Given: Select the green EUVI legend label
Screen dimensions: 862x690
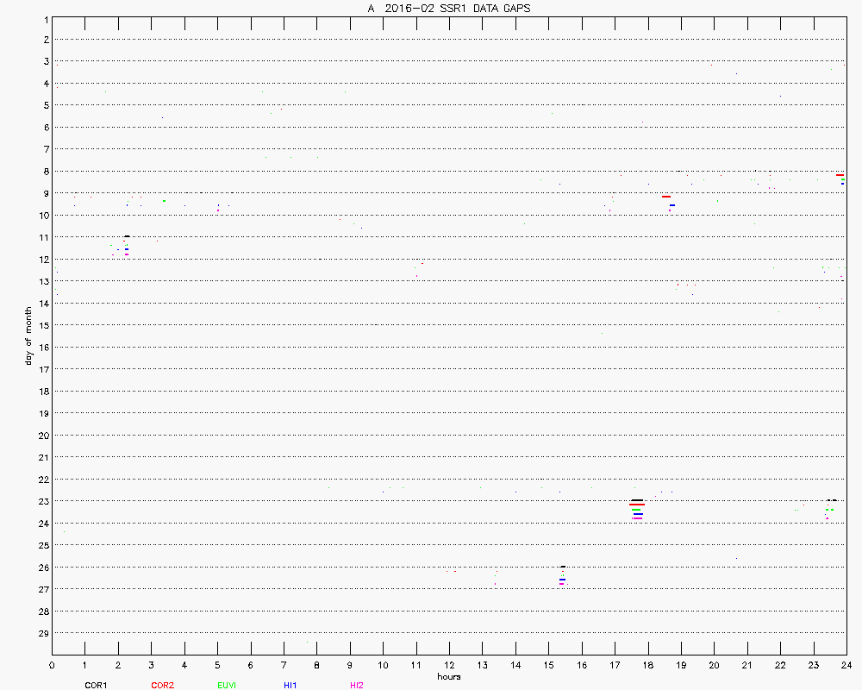Looking at the screenshot, I should pyautogui.click(x=227, y=685).
